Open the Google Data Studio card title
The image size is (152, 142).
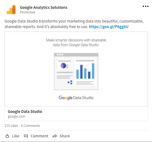pos(25,112)
